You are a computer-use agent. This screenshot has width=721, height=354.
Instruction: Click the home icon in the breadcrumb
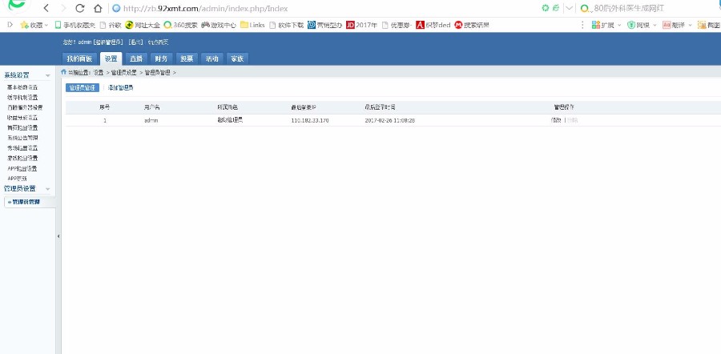63,72
